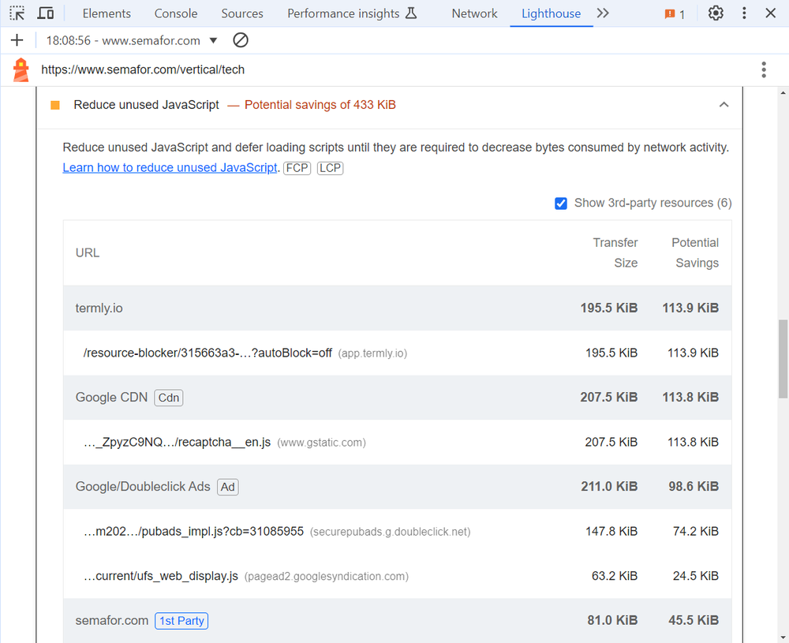Screen dimensions: 789x643
Task: Click the URL column header
Action: [88, 252]
